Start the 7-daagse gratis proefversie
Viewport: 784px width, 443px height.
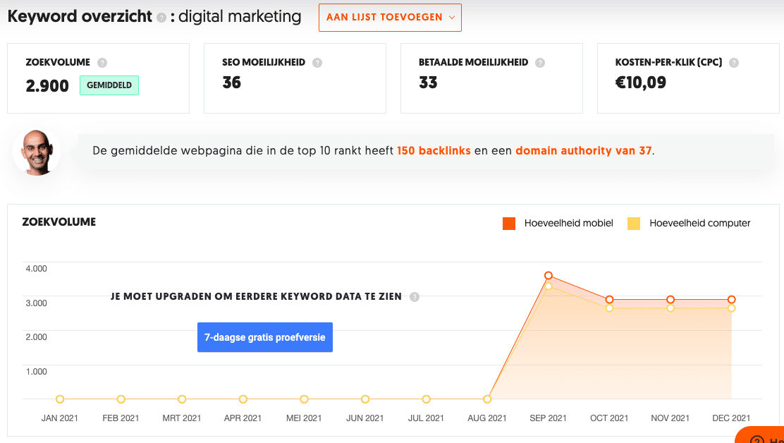265,337
